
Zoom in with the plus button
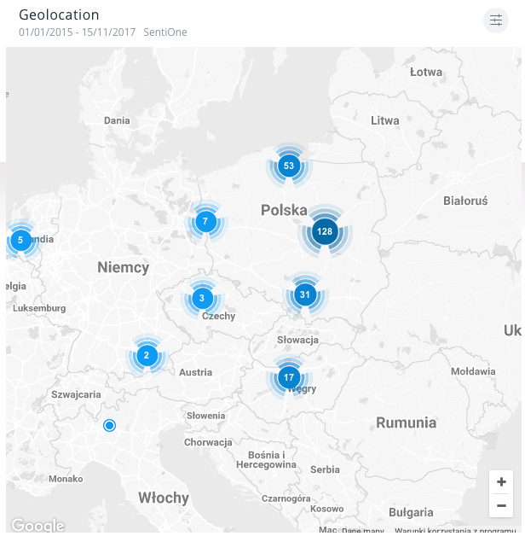coord(501,482)
